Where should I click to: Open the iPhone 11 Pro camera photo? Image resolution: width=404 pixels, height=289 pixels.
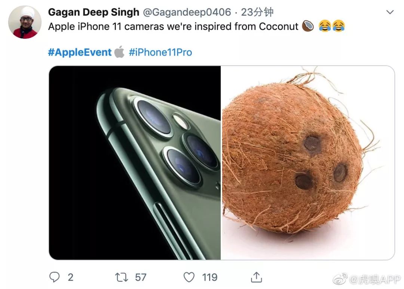pyautogui.click(x=135, y=163)
